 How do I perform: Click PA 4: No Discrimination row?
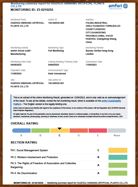(x=69, y=173)
